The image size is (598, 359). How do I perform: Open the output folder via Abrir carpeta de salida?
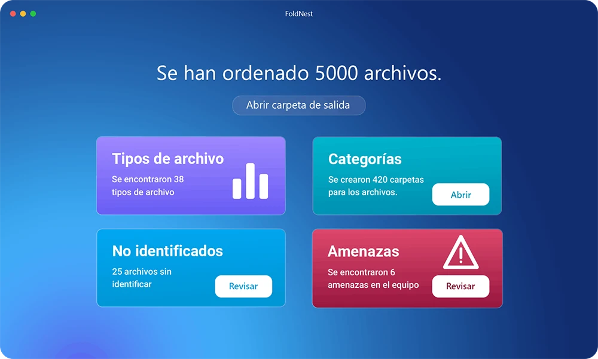point(298,105)
